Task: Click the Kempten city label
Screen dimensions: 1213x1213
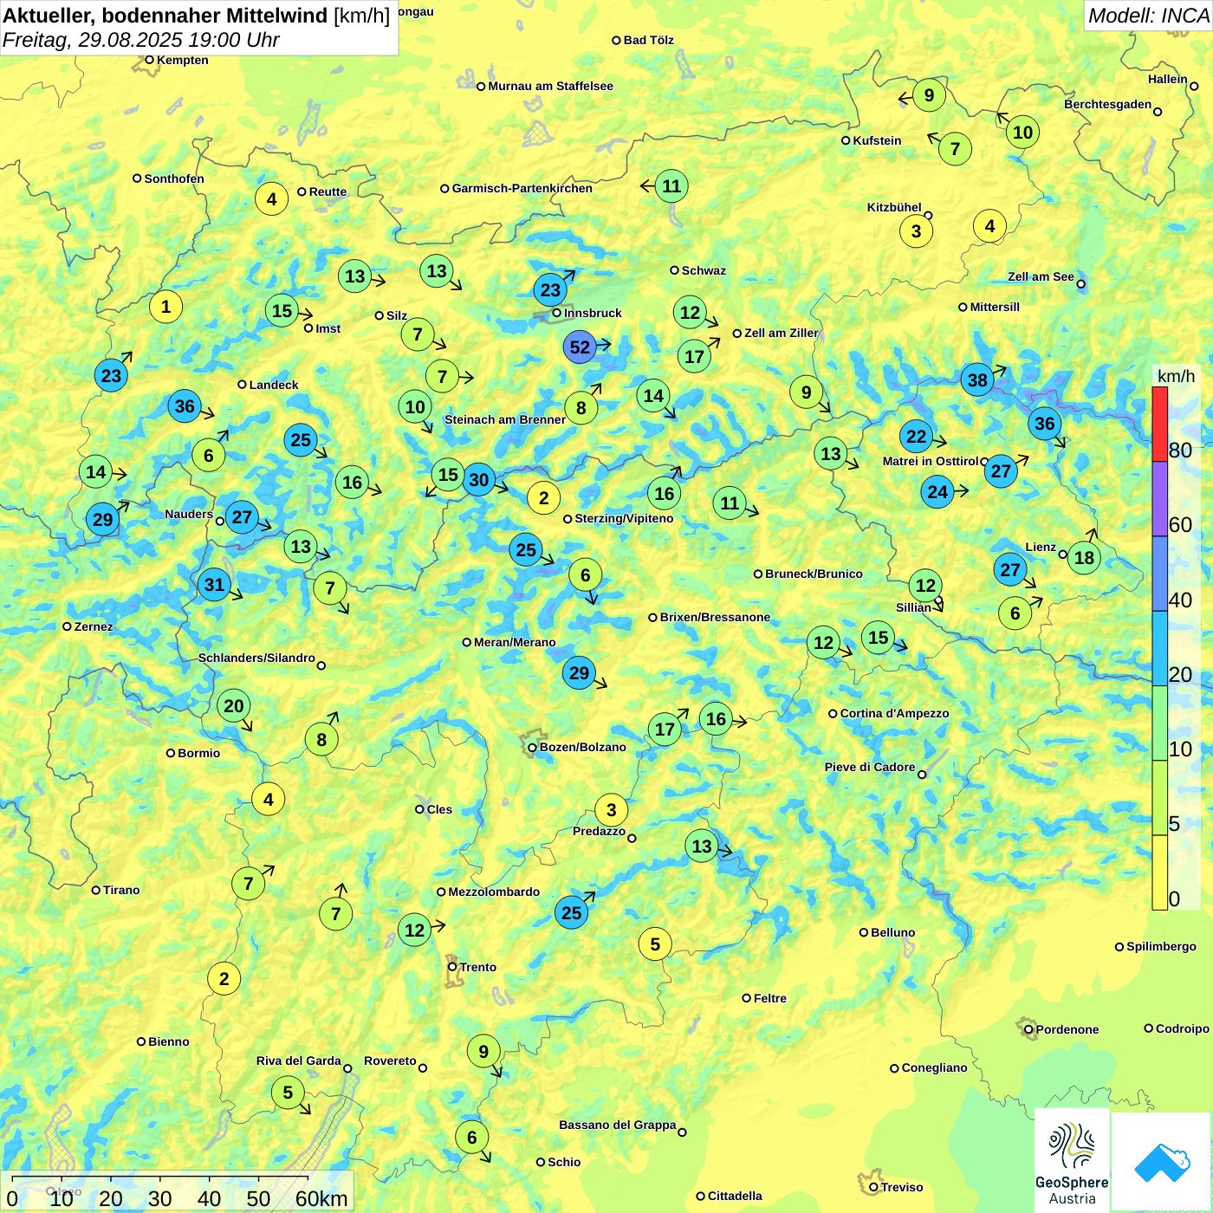Action: coord(182,60)
